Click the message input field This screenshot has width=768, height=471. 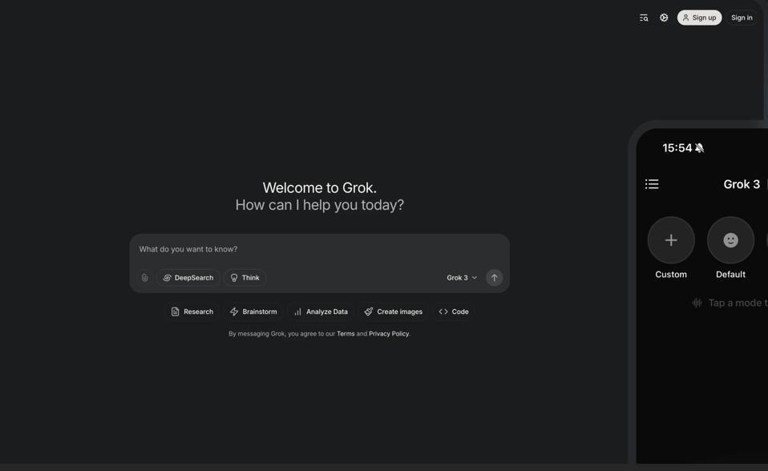point(319,249)
